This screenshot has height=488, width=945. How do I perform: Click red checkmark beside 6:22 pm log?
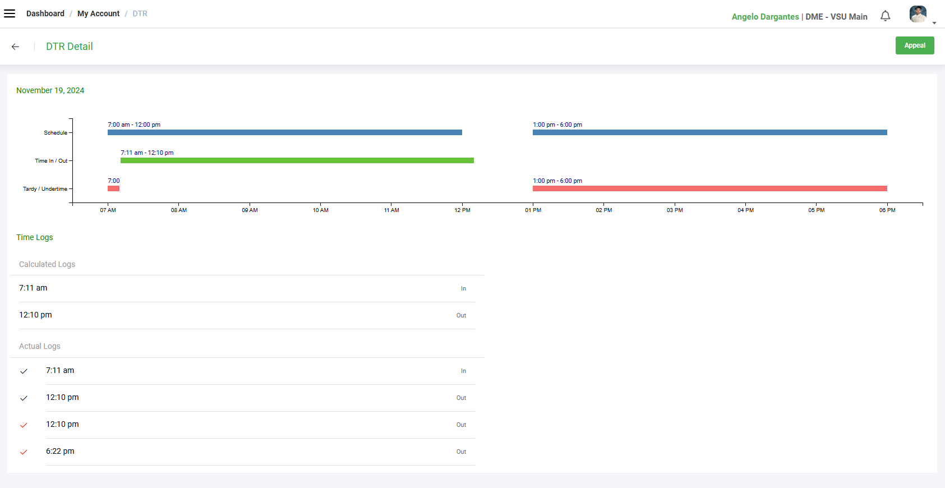click(24, 452)
